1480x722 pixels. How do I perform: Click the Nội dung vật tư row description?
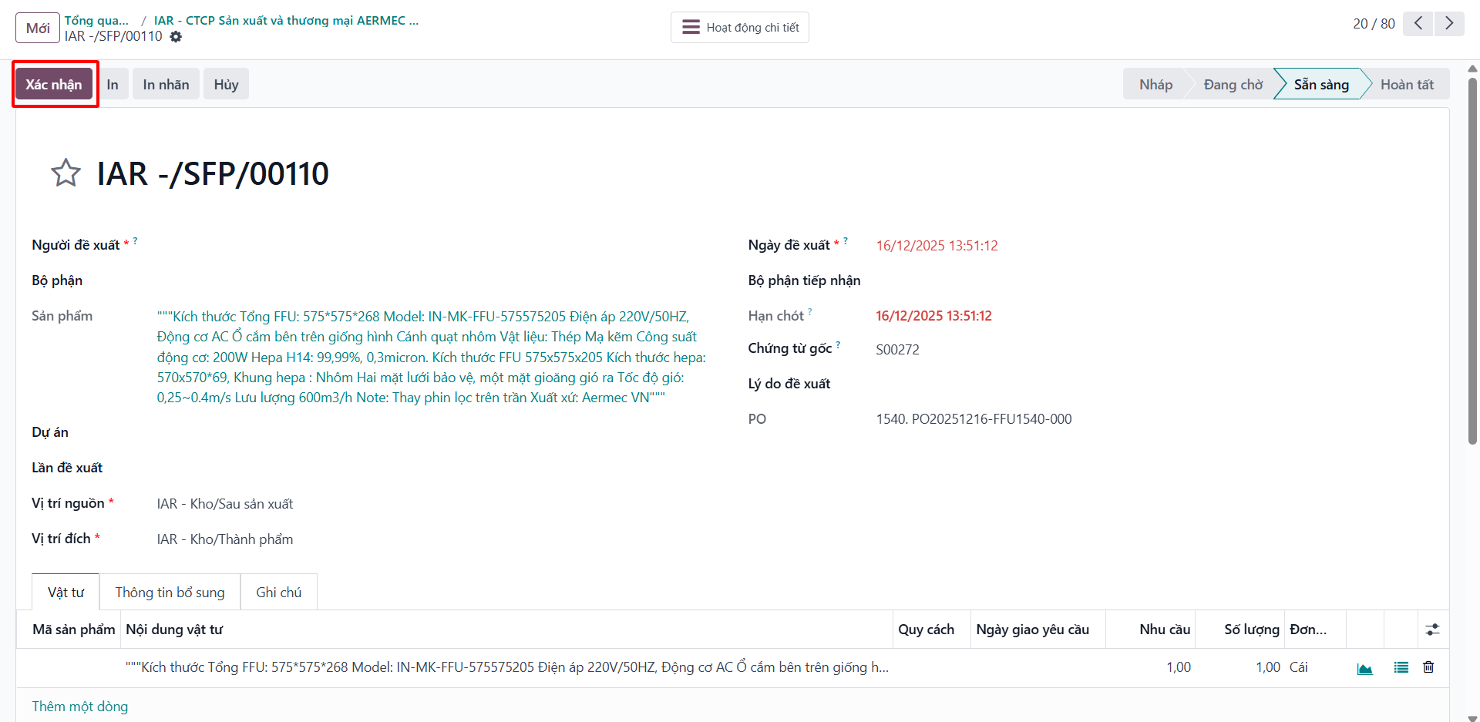point(507,667)
